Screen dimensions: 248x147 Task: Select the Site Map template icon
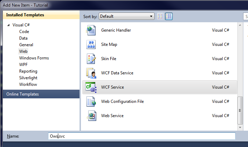pos(91,44)
